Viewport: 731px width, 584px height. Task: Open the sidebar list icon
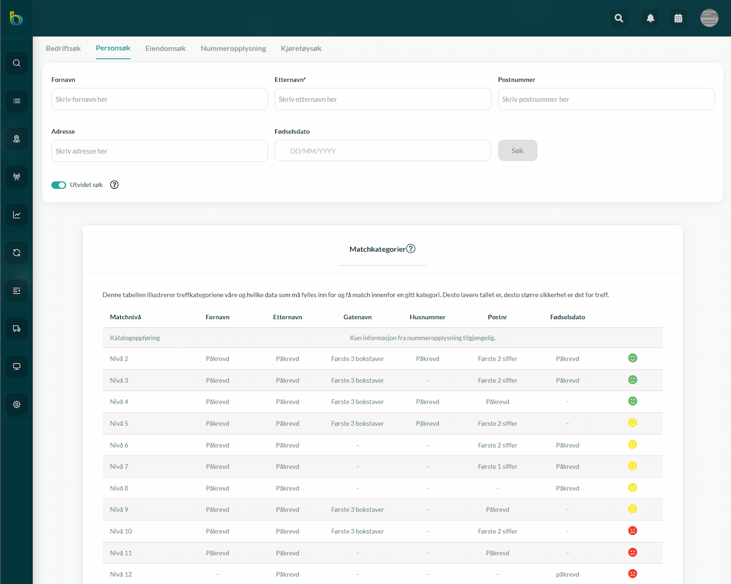pos(16,100)
